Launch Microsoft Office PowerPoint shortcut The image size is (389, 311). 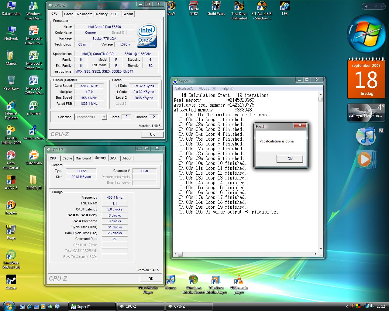pyautogui.click(x=34, y=36)
